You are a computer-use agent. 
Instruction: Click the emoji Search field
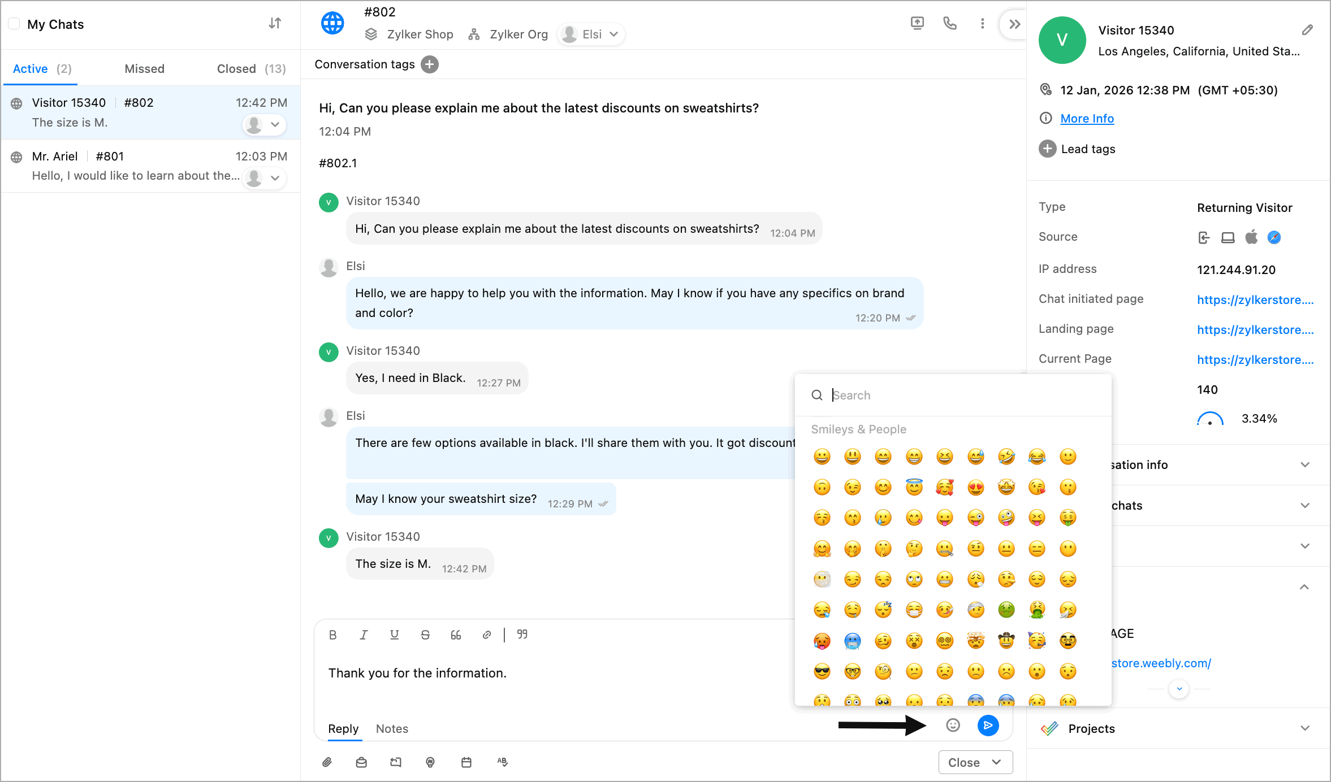click(961, 396)
